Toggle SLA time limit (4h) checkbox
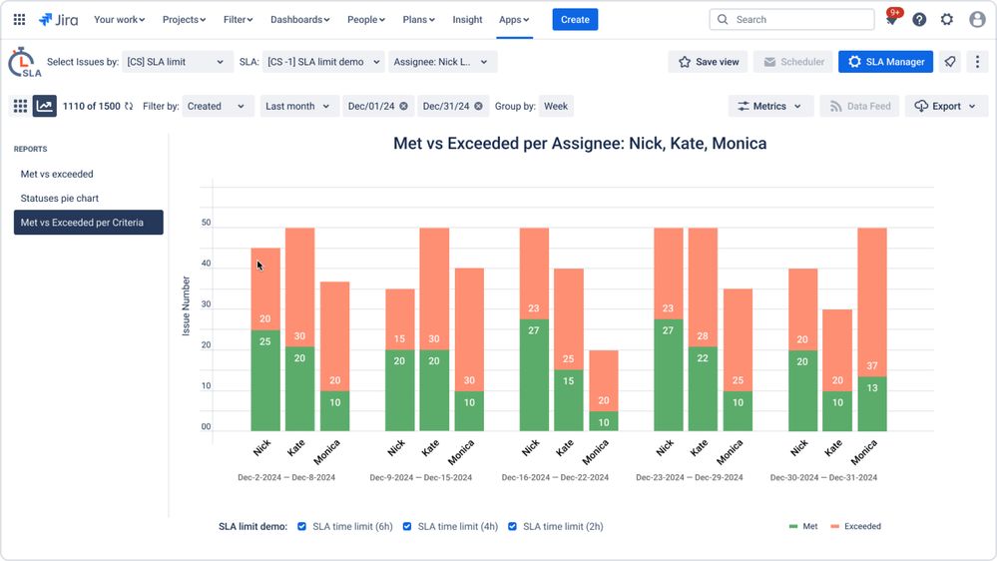 (407, 527)
